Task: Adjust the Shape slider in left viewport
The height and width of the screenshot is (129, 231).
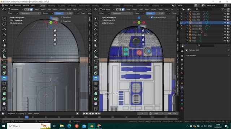Action: pyautogui.click(x=64, y=13)
